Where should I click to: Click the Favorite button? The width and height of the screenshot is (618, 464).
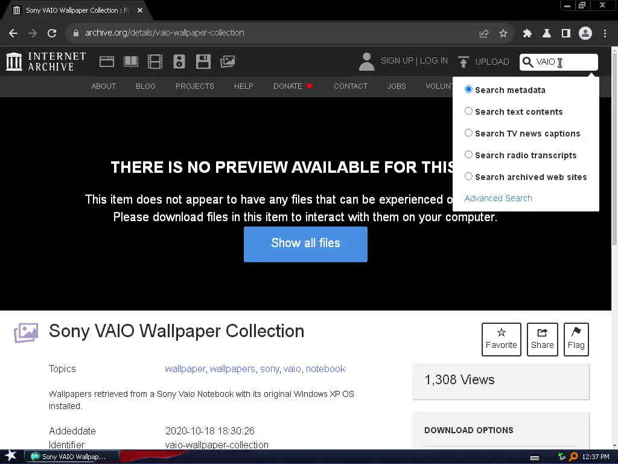click(x=502, y=340)
